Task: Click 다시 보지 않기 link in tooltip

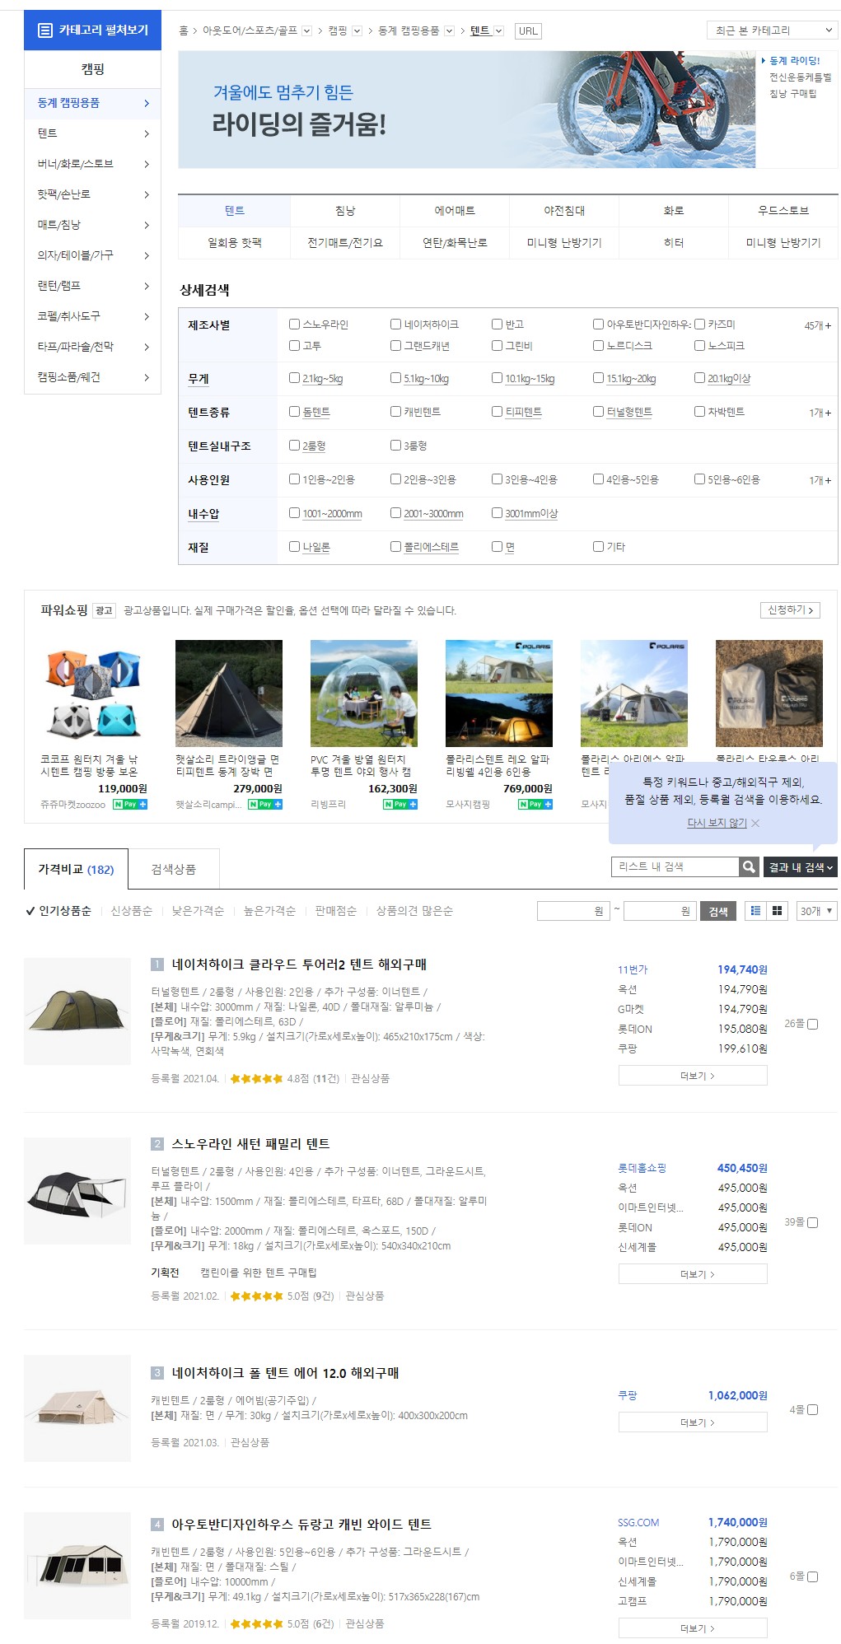Action: pos(717,823)
